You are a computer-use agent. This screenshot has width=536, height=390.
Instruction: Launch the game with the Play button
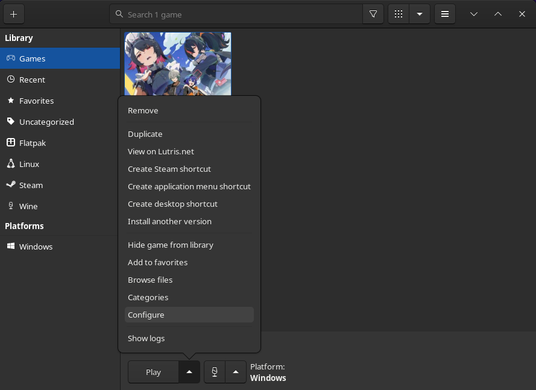(153, 372)
